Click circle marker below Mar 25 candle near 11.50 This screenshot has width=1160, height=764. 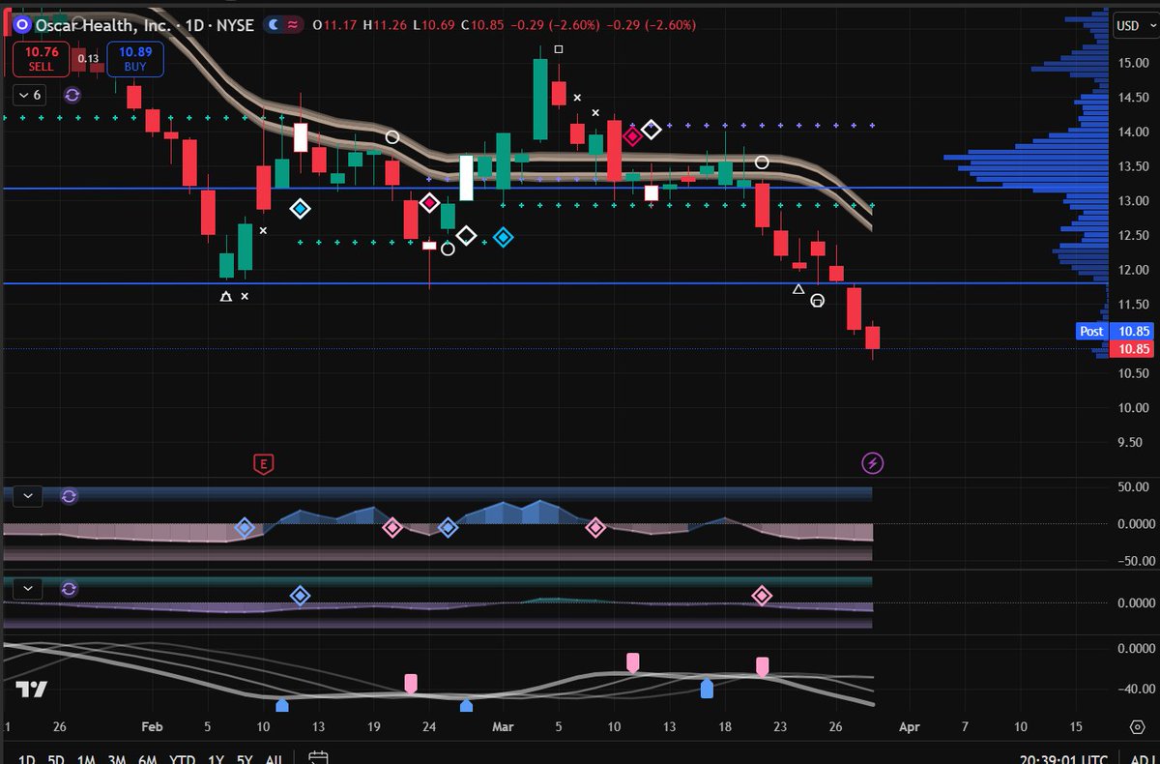coord(817,301)
